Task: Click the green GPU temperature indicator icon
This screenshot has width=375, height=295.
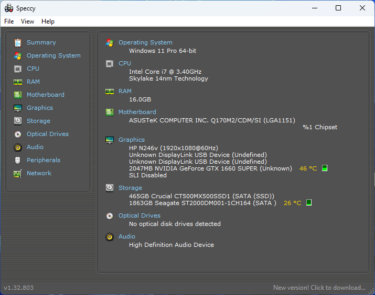Action: click(325, 168)
